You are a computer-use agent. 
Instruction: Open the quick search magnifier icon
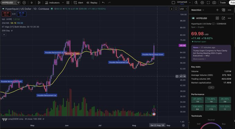coord(196,2)
